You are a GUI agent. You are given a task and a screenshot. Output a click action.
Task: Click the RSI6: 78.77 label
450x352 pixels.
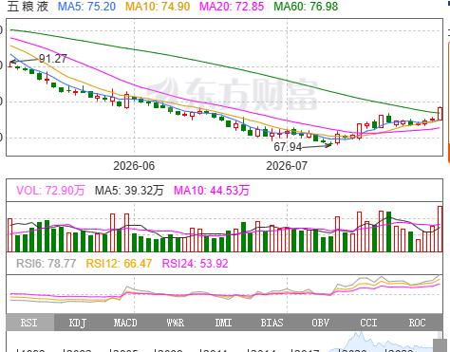pyautogui.click(x=47, y=264)
